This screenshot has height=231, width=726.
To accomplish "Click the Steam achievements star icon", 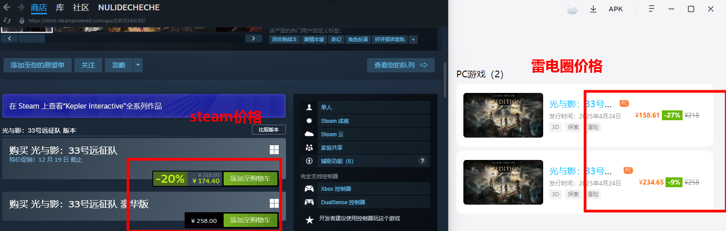I will (309, 121).
